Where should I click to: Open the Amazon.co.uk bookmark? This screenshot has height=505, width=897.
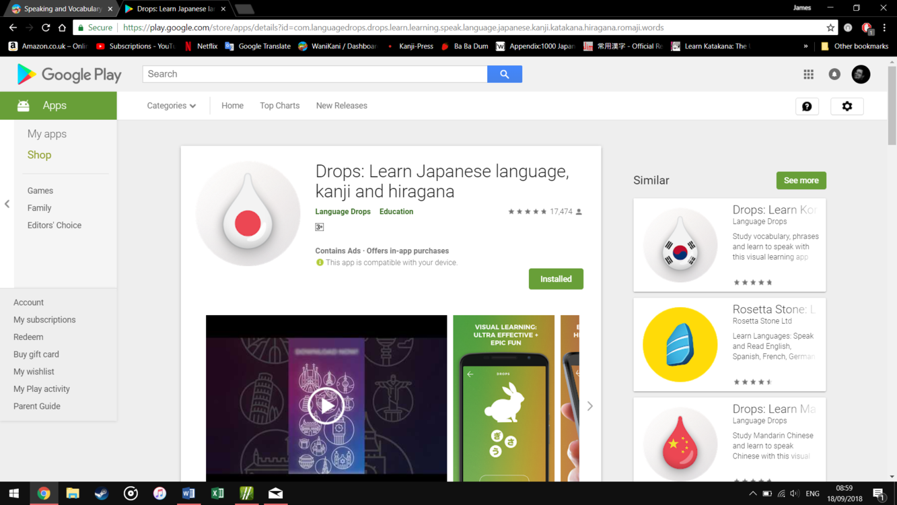coord(48,46)
